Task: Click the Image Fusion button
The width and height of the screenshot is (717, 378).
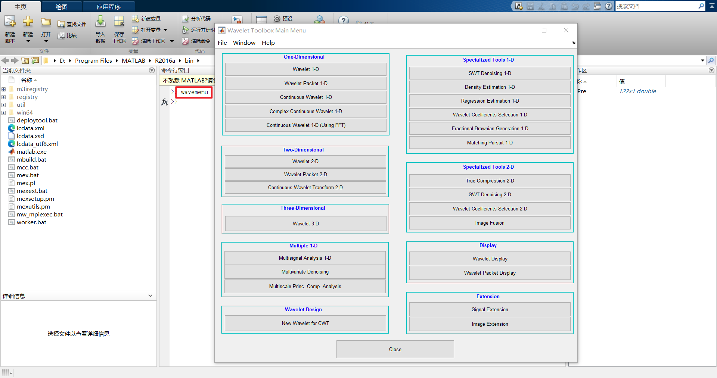Action: click(490, 223)
